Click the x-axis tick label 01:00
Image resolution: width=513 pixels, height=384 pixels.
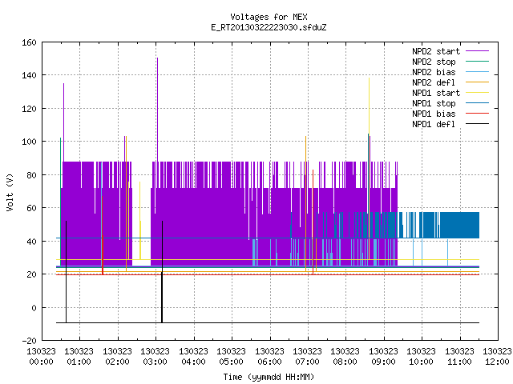tap(79, 362)
